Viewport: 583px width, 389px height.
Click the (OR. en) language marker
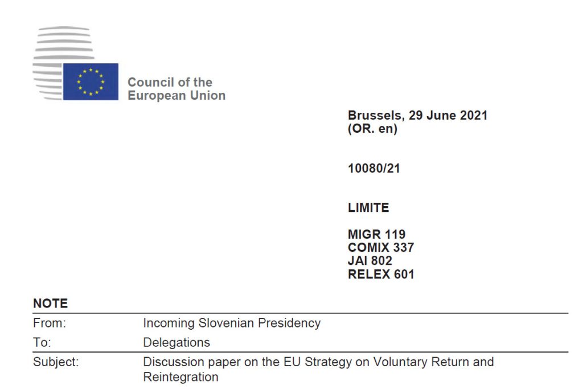pos(372,129)
